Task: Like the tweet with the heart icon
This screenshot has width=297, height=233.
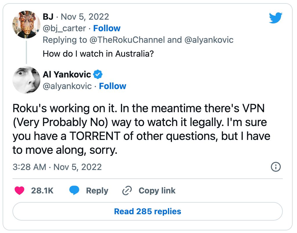Action: tap(19, 191)
